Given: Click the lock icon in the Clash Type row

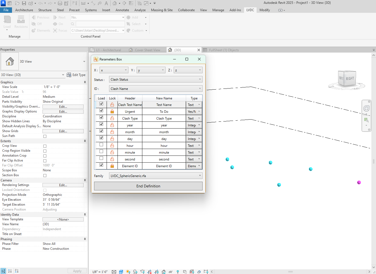Looking at the screenshot, I should (x=112, y=118).
